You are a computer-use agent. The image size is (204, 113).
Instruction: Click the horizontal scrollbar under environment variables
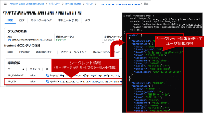pos(64,86)
